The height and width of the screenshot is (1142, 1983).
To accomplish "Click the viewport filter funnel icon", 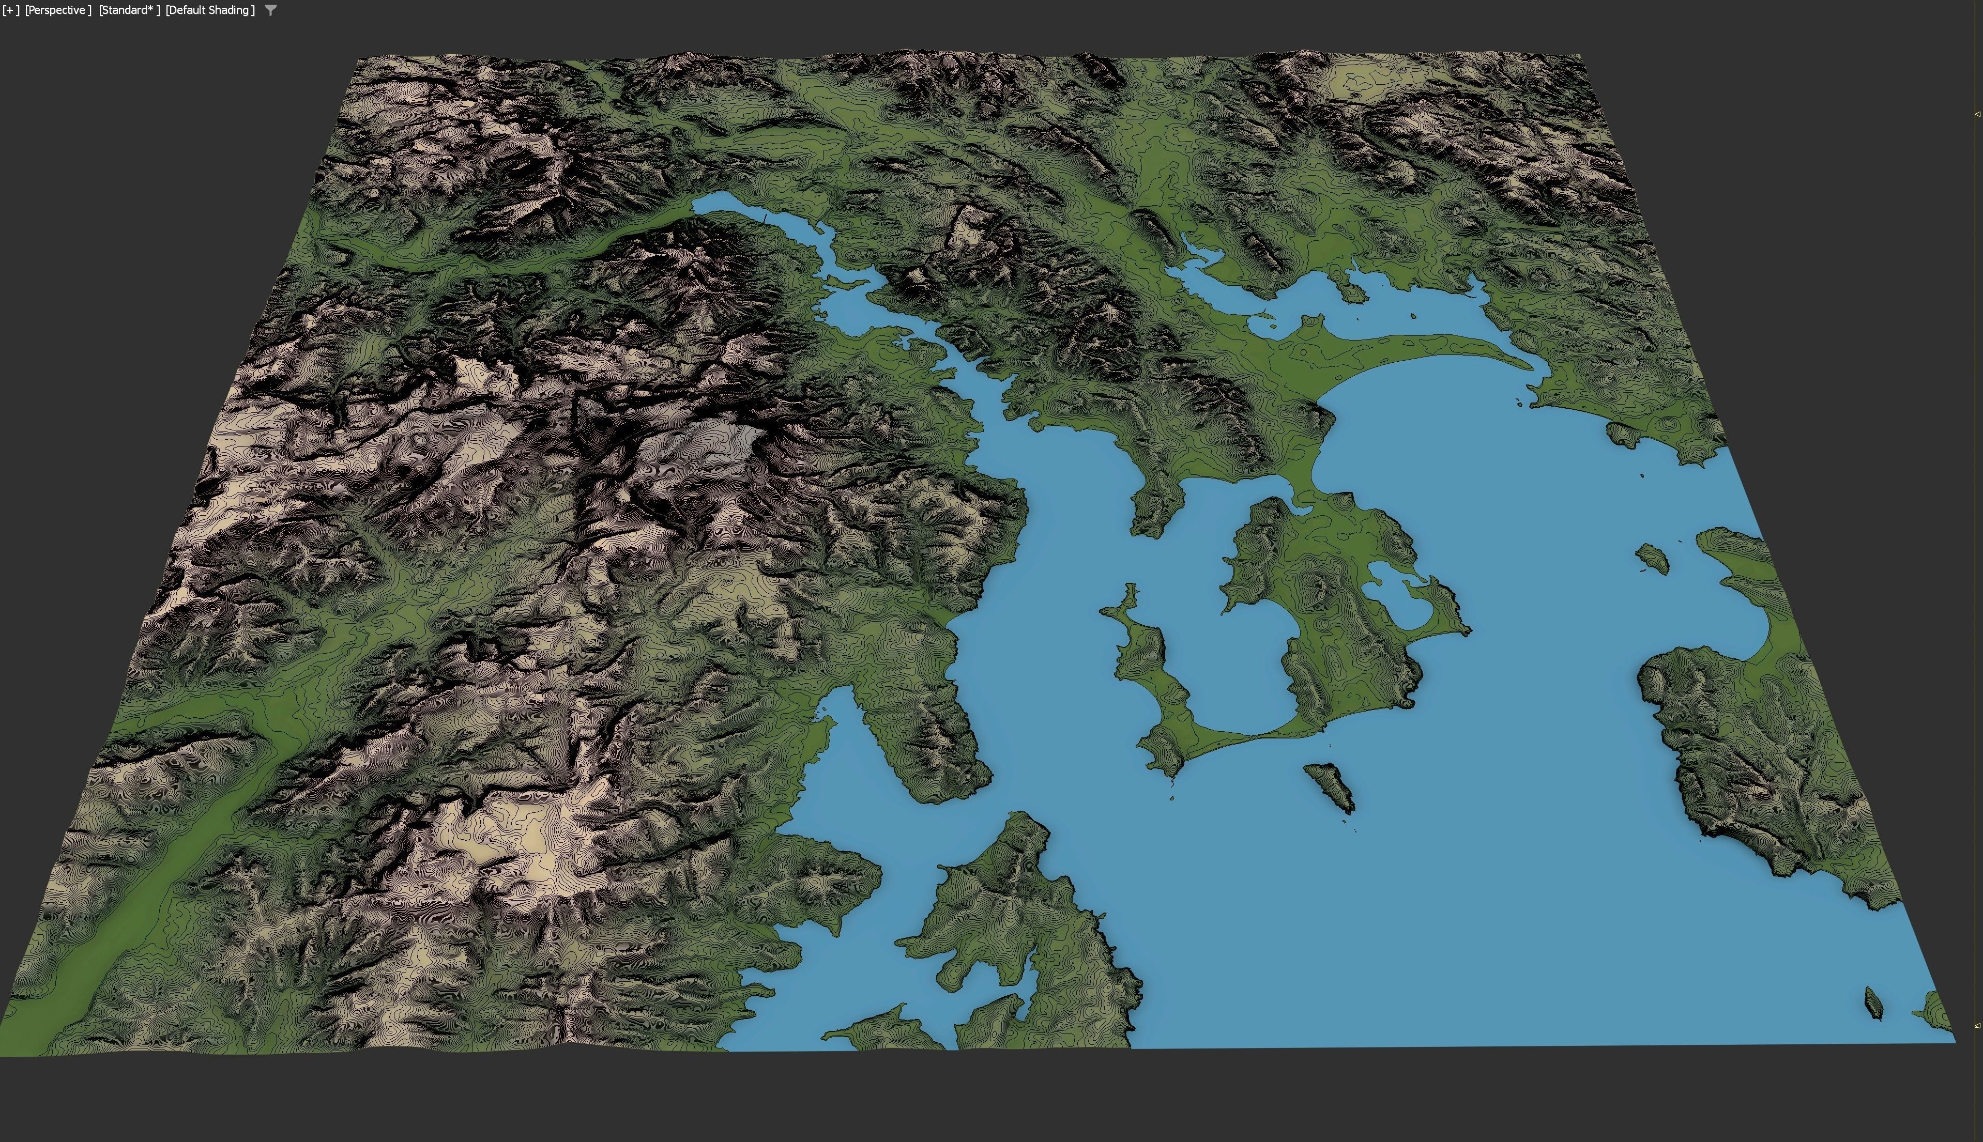I will click(x=271, y=10).
